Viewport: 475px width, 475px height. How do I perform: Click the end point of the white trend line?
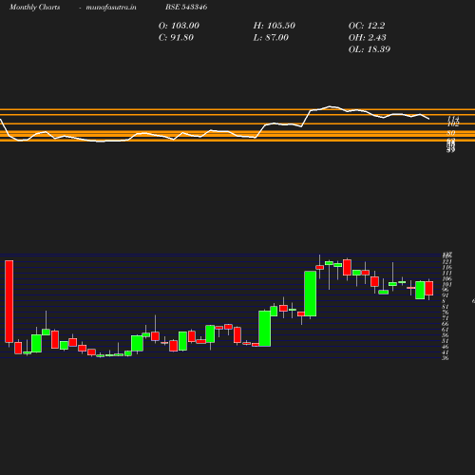429,119
